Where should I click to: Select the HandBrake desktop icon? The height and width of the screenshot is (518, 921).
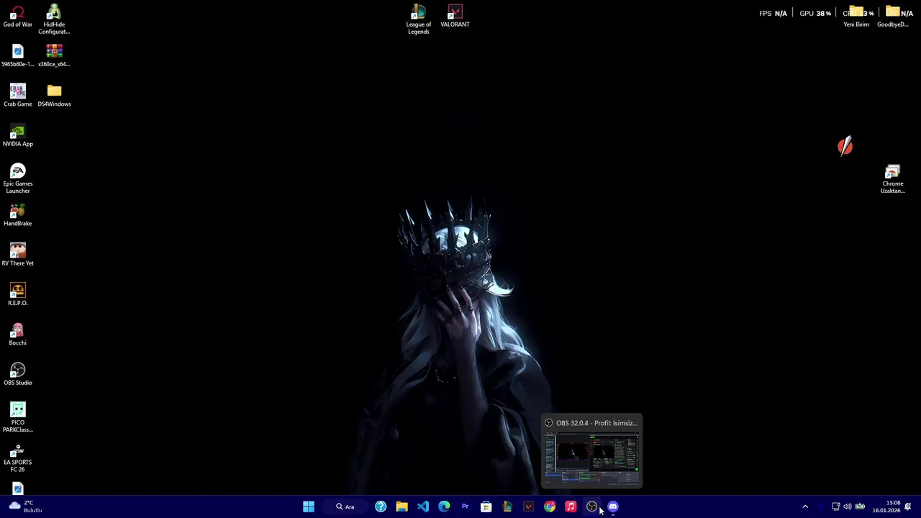coord(17,215)
